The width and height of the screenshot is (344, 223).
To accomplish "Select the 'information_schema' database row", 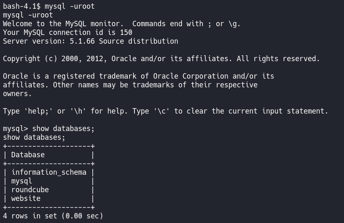I will [x=49, y=172].
